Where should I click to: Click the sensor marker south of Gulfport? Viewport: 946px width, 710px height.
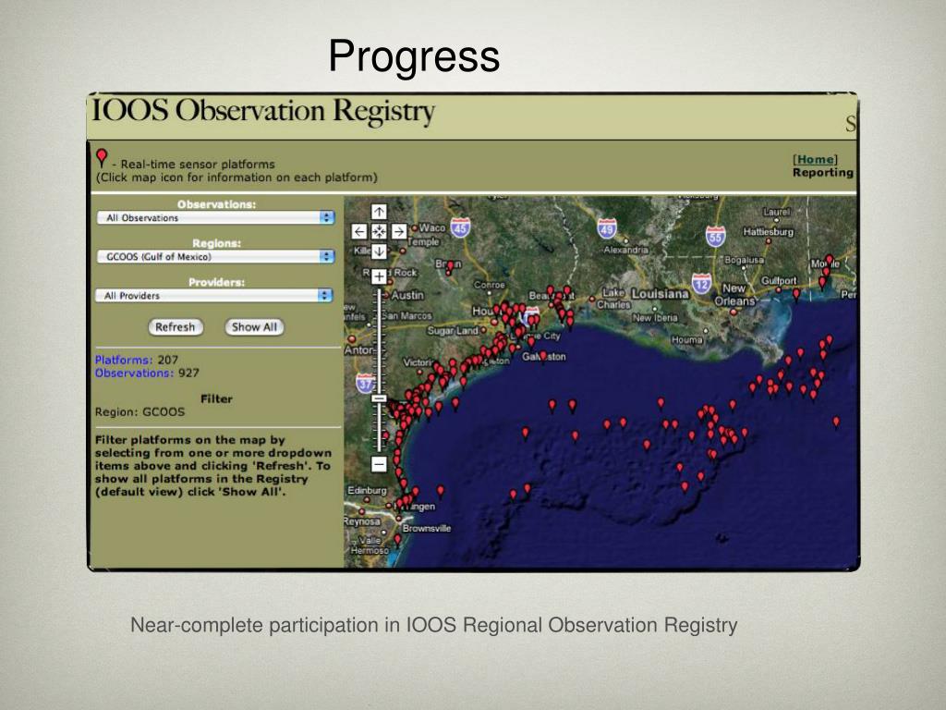click(796, 295)
